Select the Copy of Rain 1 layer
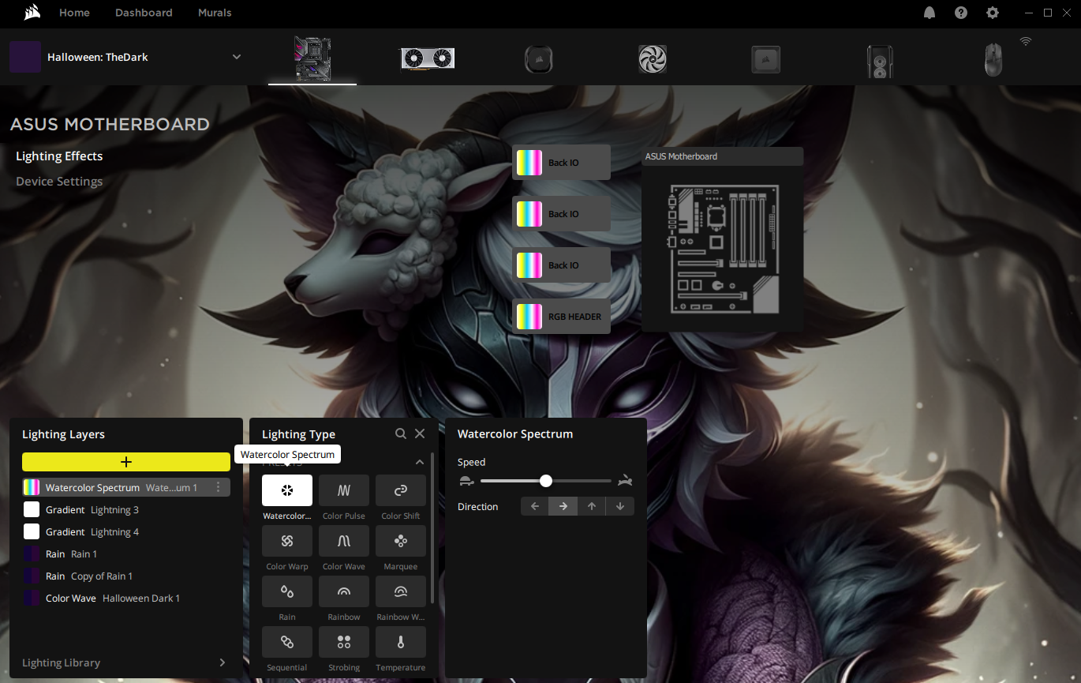This screenshot has height=683, width=1081. [x=126, y=576]
